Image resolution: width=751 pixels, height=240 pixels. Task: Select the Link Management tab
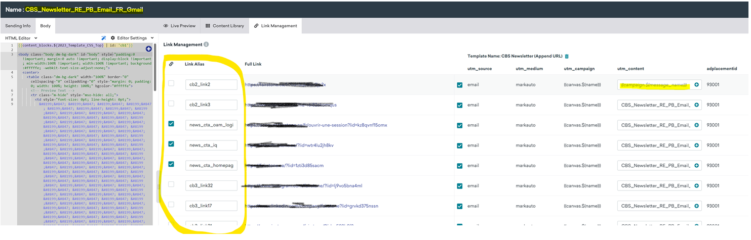(276, 26)
